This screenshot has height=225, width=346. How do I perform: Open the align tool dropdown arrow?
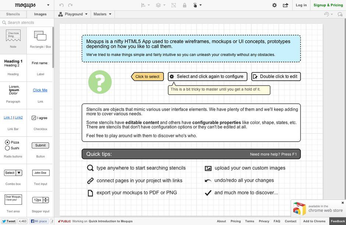click(x=149, y=5)
